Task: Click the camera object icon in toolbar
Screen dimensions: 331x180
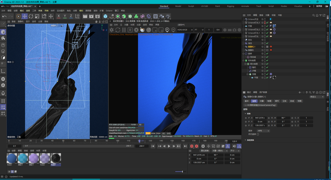Action: [162, 16]
